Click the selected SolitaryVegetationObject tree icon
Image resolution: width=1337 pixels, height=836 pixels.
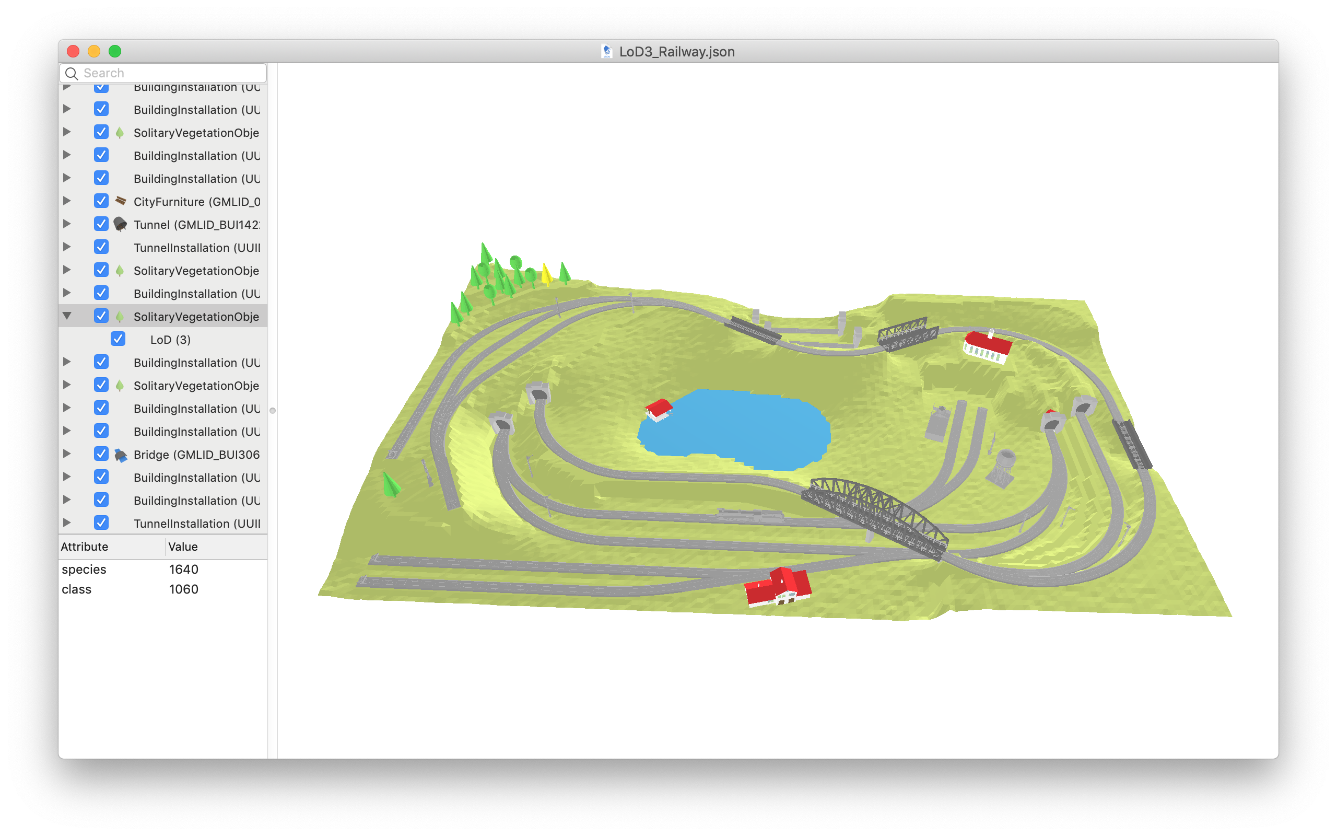click(120, 317)
